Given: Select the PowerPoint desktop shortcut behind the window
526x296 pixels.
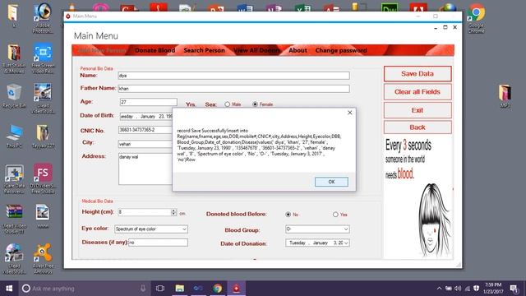Looking at the screenshot, I should click(x=215, y=7).
